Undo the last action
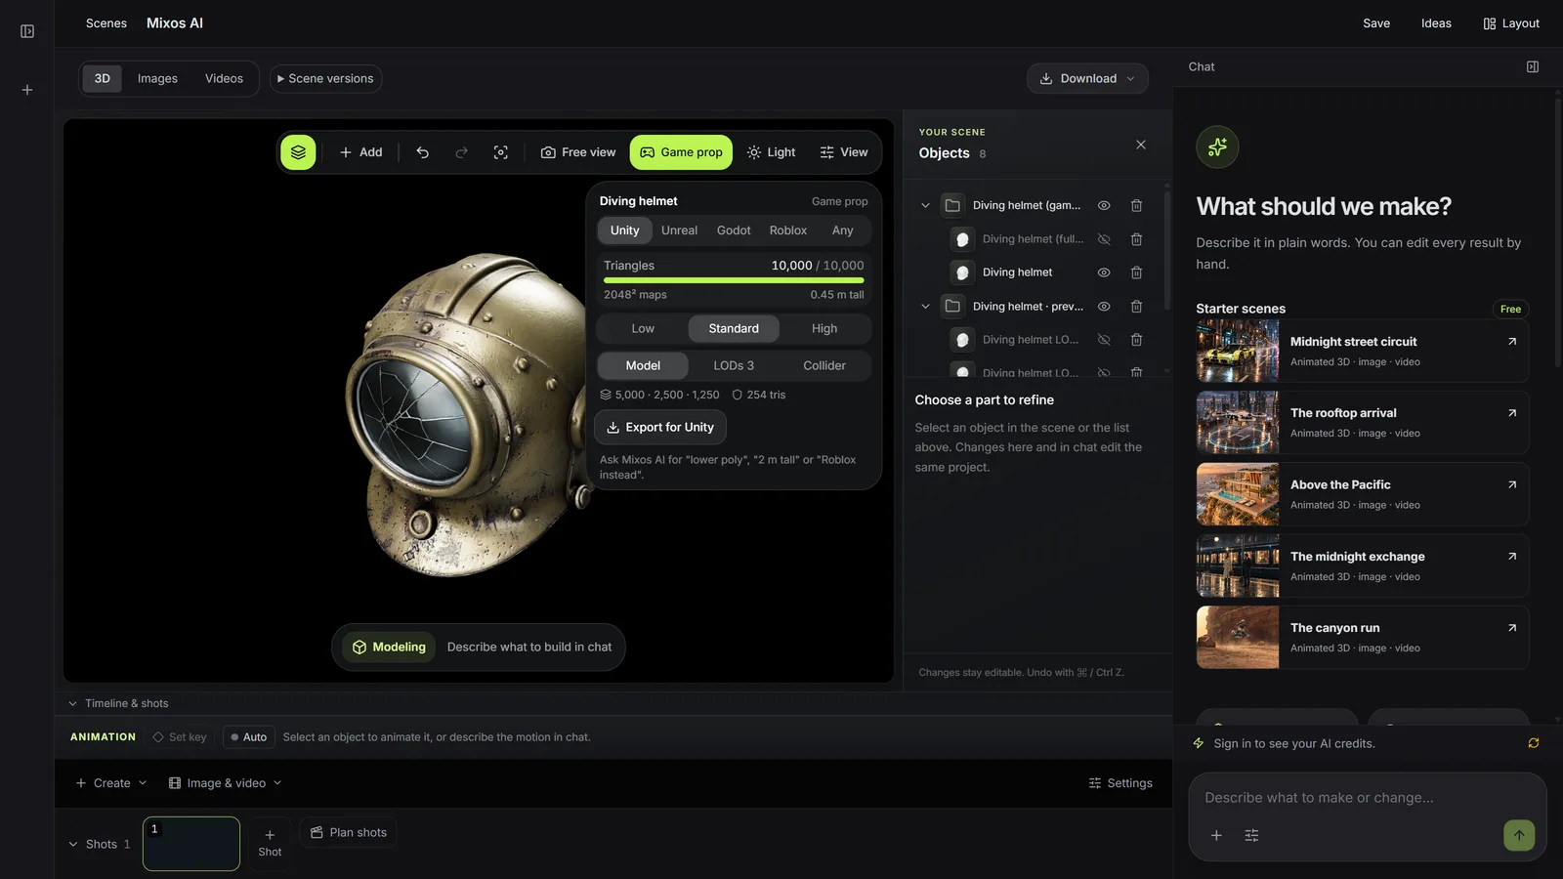 point(422,152)
